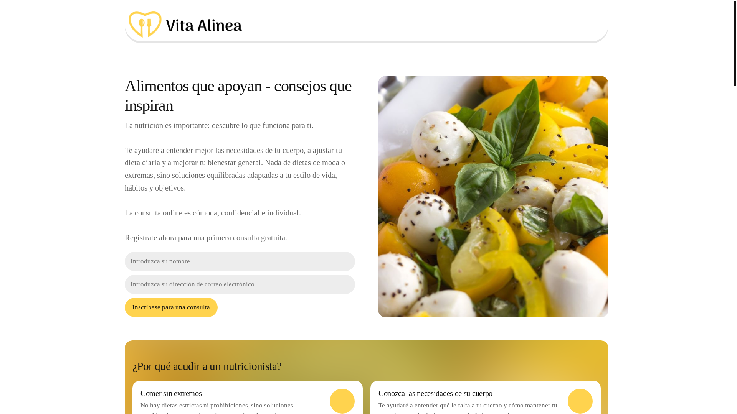Click the 'Regístrate ahora' free consultation text
This screenshot has height=414, width=737.
point(206,238)
